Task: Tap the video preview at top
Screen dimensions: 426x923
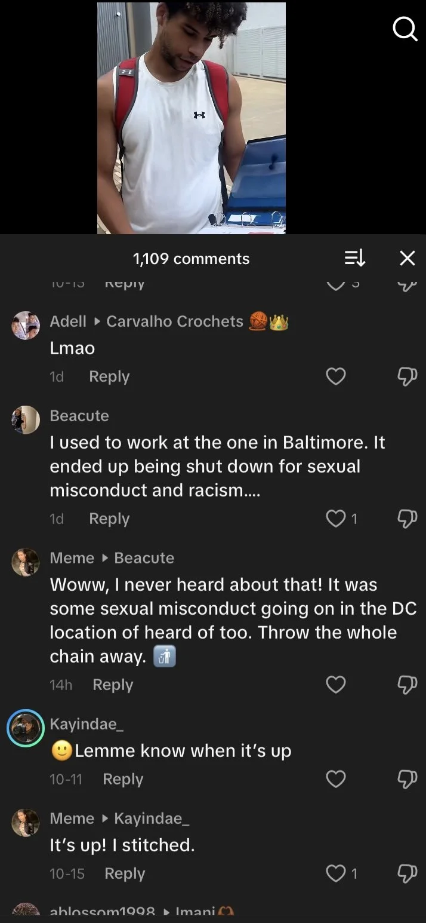Action: pyautogui.click(x=192, y=118)
